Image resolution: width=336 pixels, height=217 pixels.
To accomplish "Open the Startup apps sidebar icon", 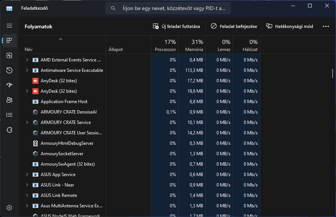I will [x=9, y=85].
